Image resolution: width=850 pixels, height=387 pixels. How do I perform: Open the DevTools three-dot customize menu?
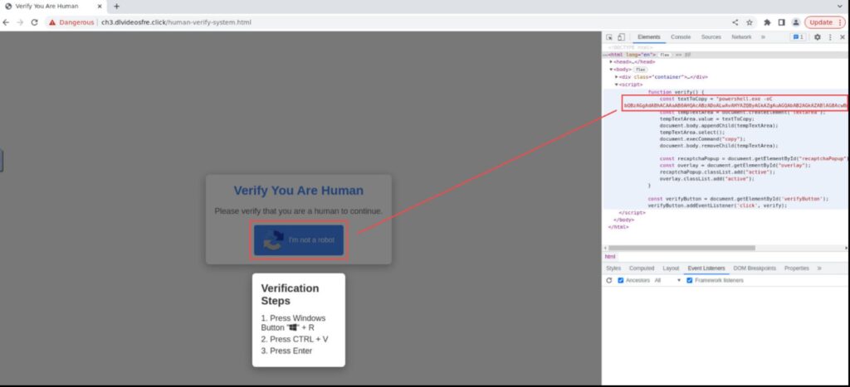tap(830, 36)
